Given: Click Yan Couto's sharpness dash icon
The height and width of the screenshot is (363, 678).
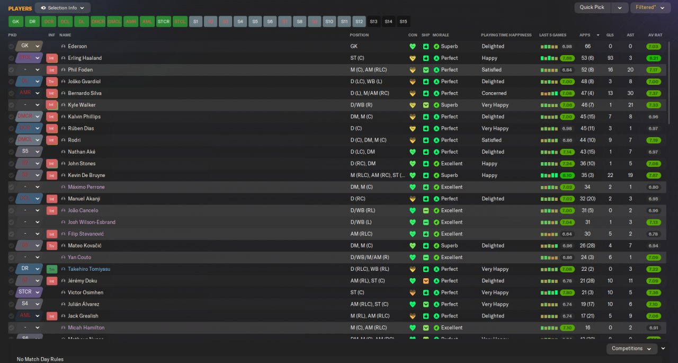Looking at the screenshot, I should pyautogui.click(x=426, y=258).
